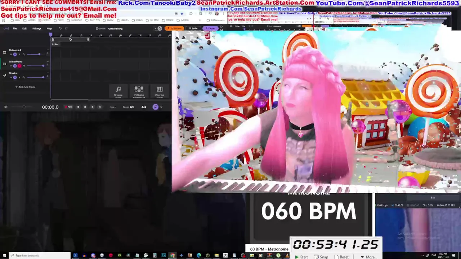The width and height of the screenshot is (461, 259).
Task: Skip to the beginning of the song
Action: [x=78, y=107]
